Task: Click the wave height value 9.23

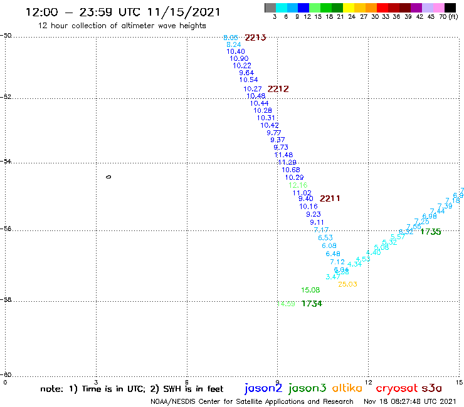Action: coord(314,214)
